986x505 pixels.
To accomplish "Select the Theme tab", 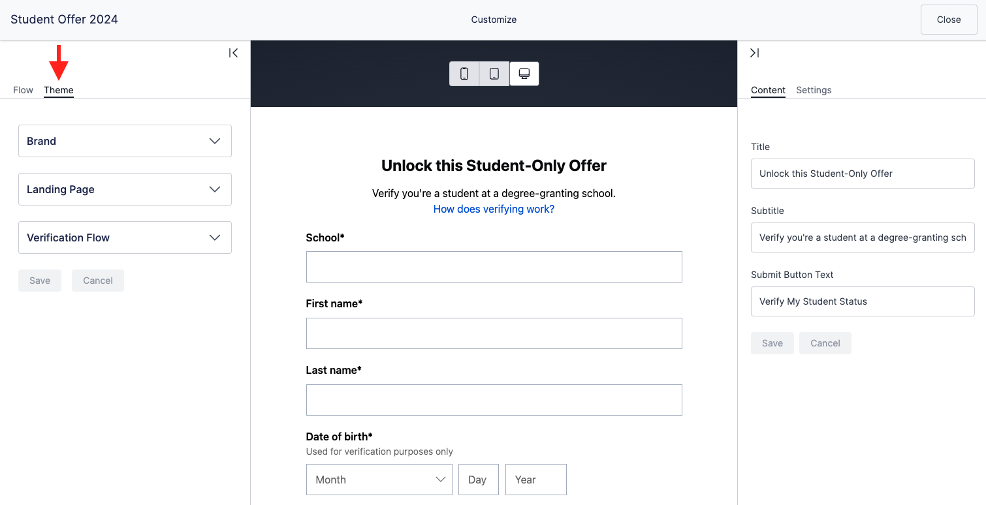I will coord(59,90).
